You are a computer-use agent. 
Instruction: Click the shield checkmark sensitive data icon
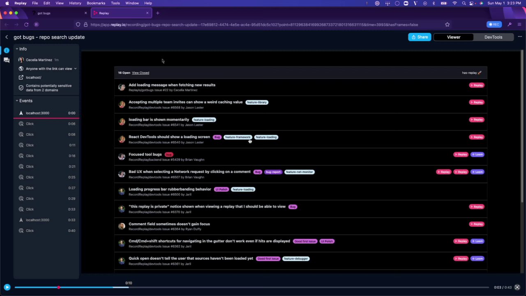pyautogui.click(x=21, y=88)
